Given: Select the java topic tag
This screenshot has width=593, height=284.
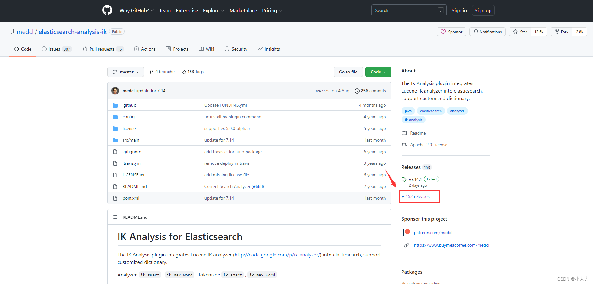Looking at the screenshot, I should (x=408, y=111).
